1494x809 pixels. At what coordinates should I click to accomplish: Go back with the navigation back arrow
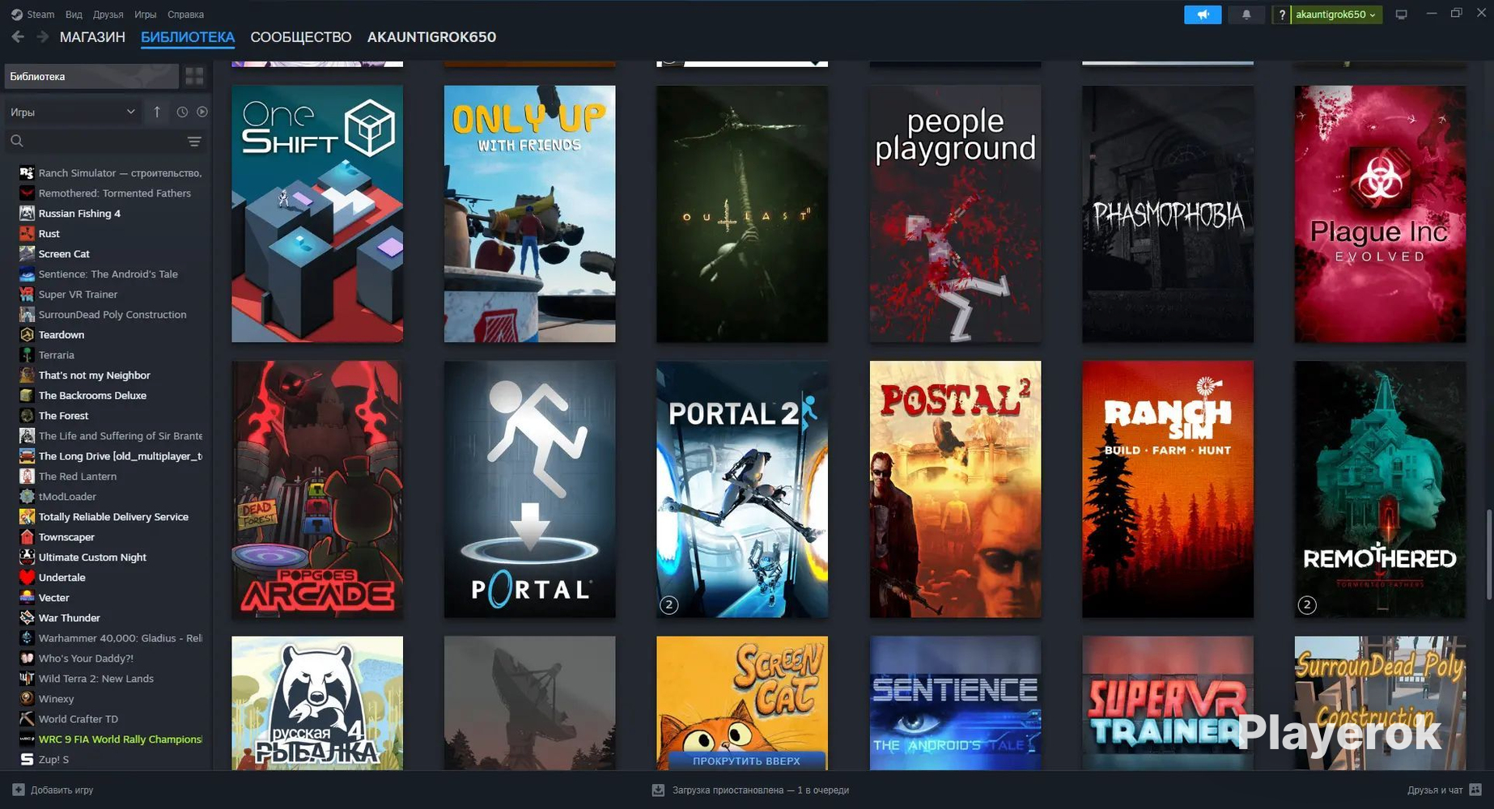click(x=18, y=37)
